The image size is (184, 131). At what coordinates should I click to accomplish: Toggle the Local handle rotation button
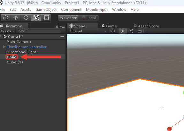[x=88, y=18]
